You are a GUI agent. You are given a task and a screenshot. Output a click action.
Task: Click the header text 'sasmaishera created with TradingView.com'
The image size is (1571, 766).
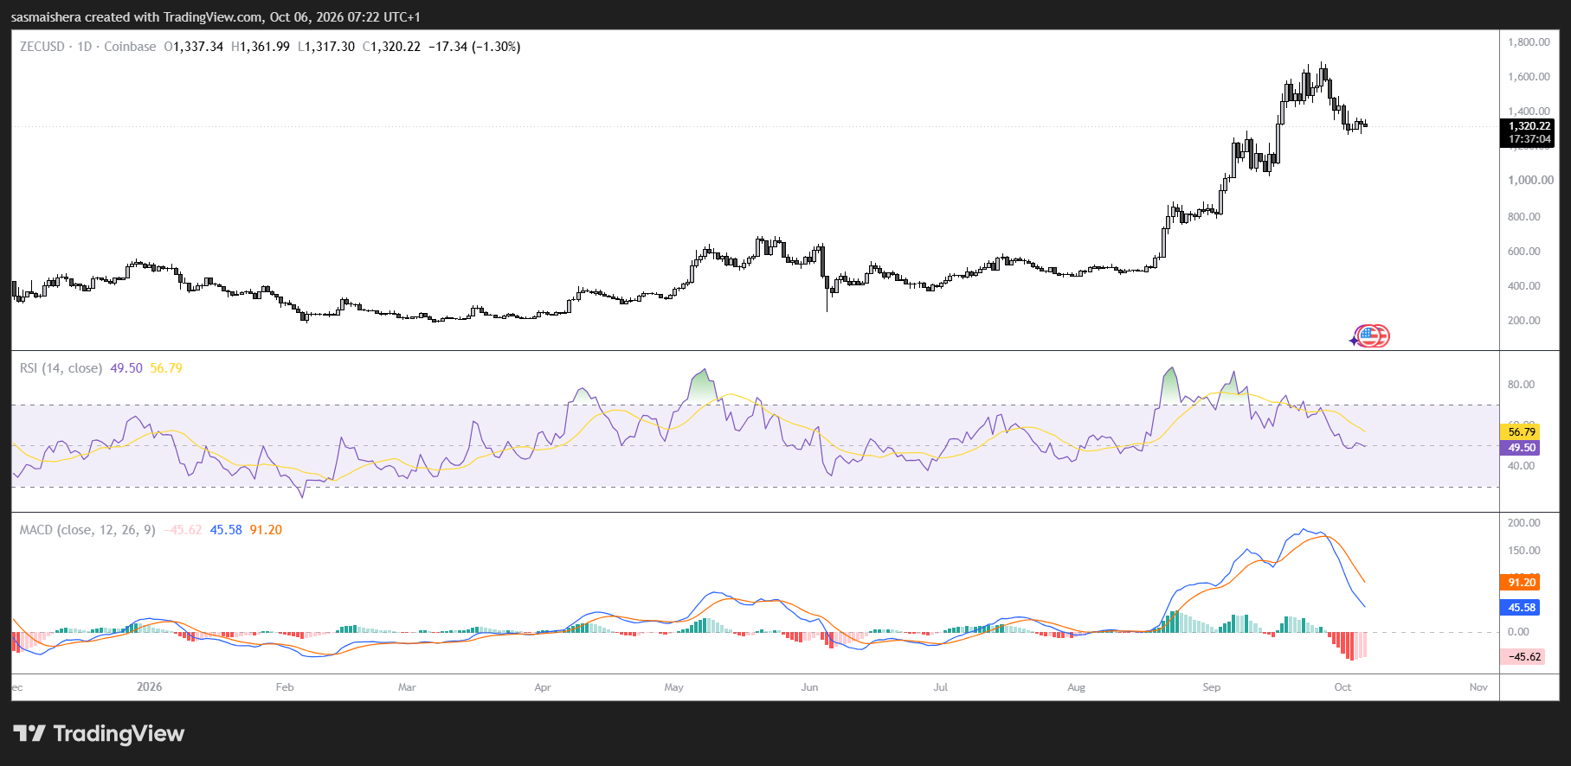(137, 17)
